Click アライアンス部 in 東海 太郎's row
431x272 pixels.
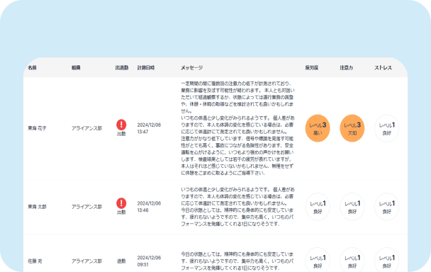point(87,207)
